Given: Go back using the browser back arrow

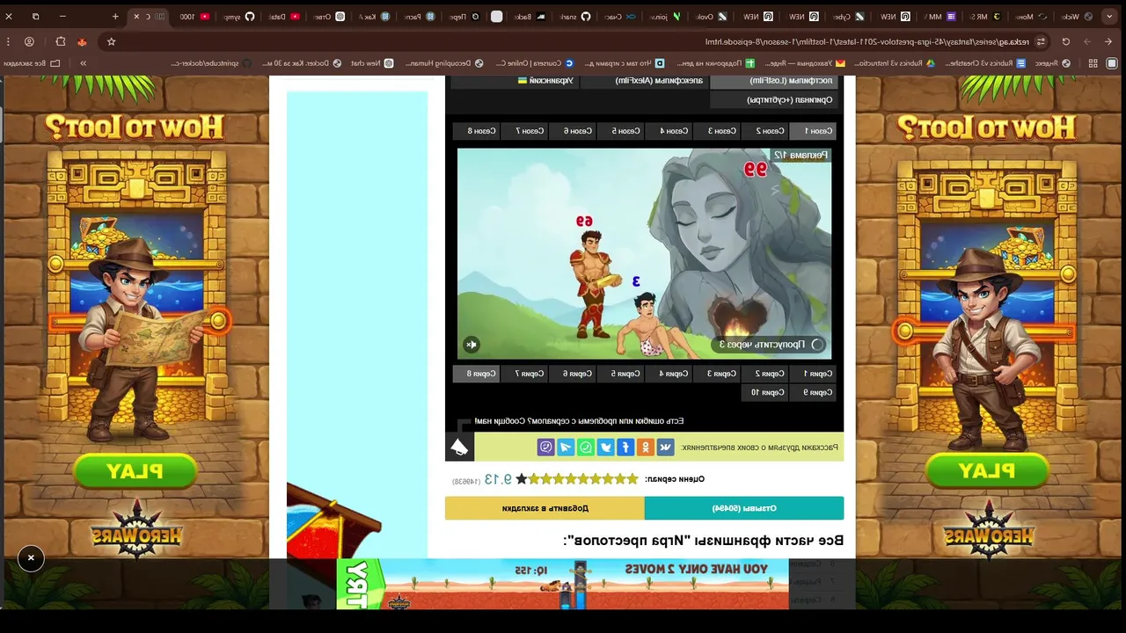Looking at the screenshot, I should coord(1110,41).
